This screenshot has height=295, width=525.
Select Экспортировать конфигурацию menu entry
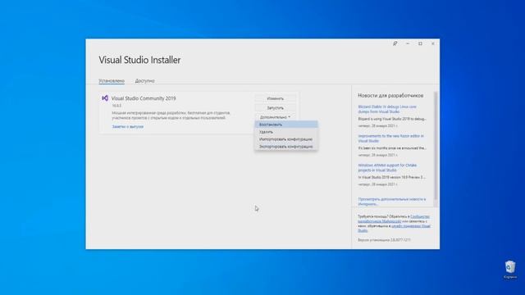[x=286, y=147]
